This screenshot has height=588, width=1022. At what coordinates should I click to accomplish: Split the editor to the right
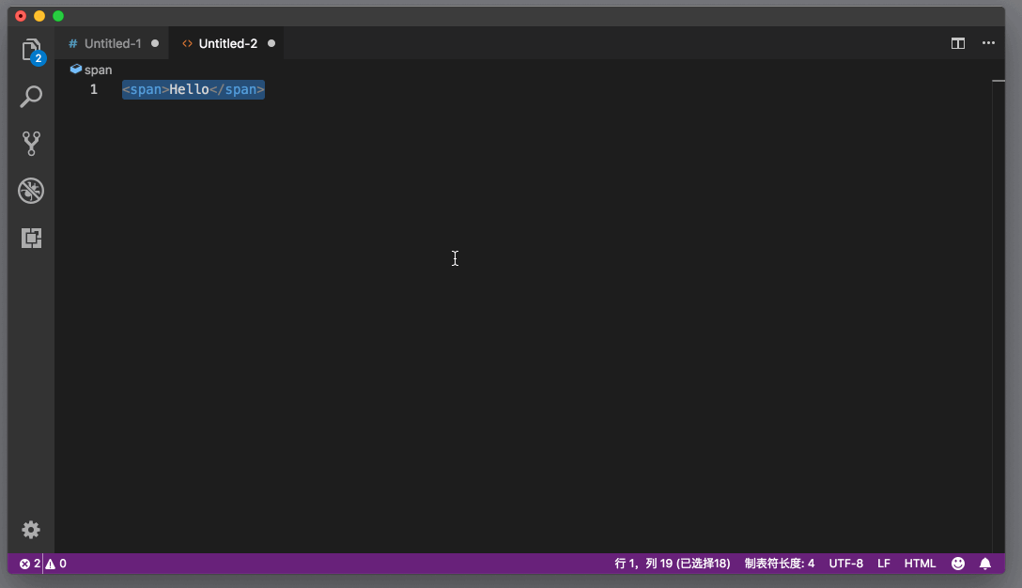(x=957, y=43)
